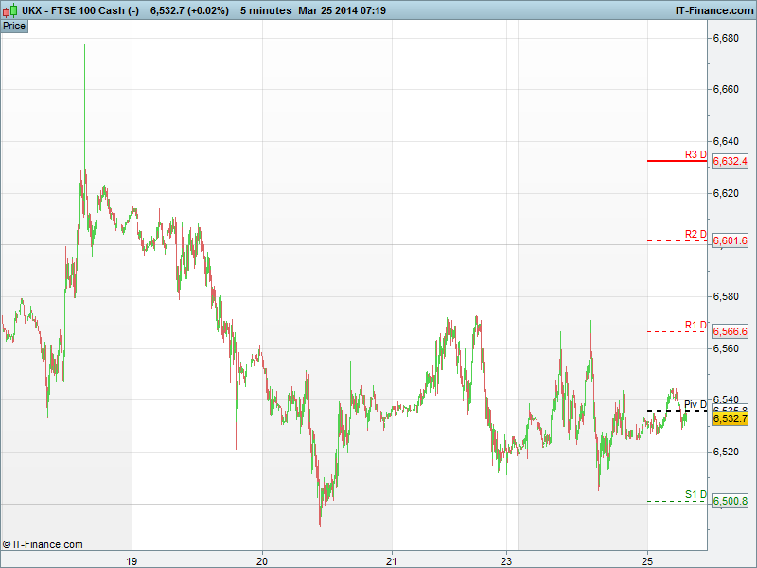Select the 5 minutes timeframe label
The height and width of the screenshot is (568, 757).
[x=265, y=9]
